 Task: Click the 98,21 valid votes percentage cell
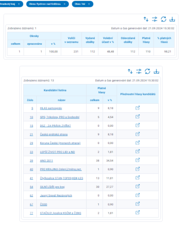tap(168, 52)
